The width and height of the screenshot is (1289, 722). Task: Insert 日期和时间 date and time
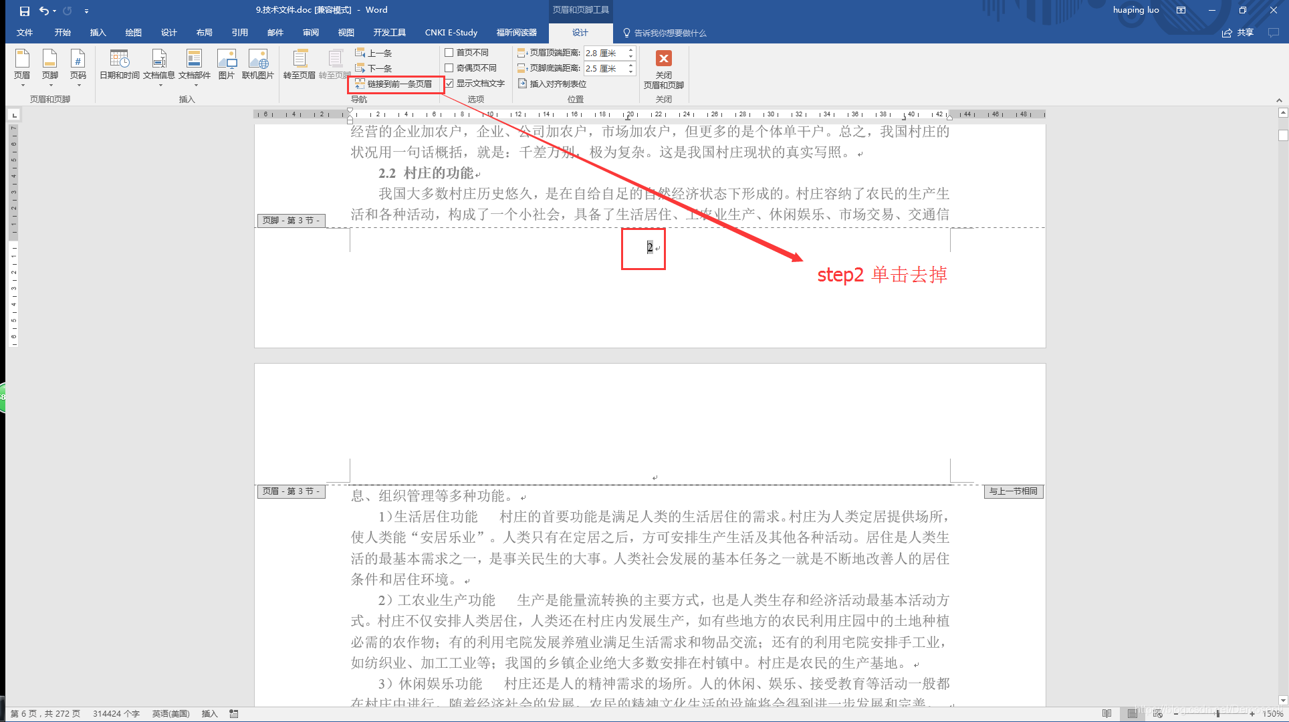point(120,64)
